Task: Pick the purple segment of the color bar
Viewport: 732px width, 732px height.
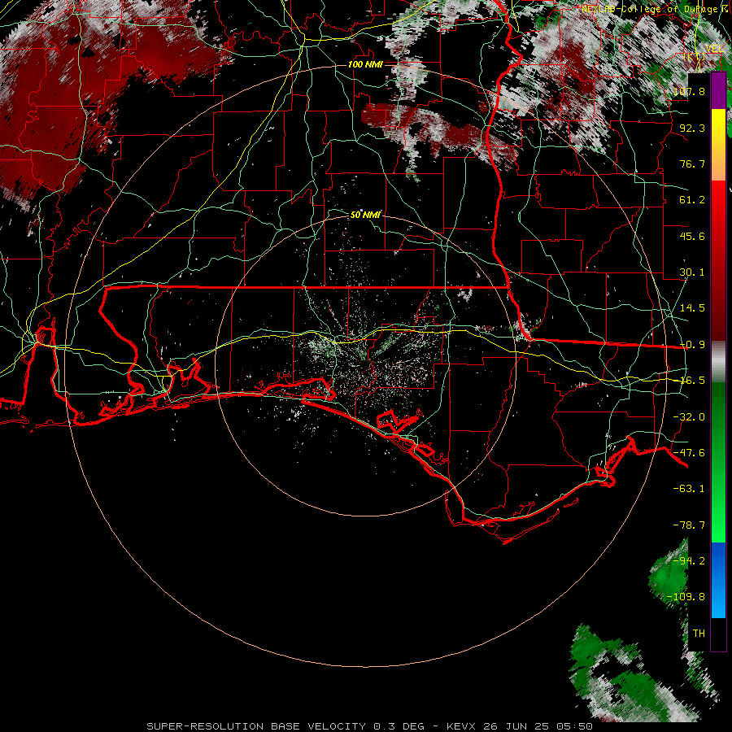Action: (718, 91)
